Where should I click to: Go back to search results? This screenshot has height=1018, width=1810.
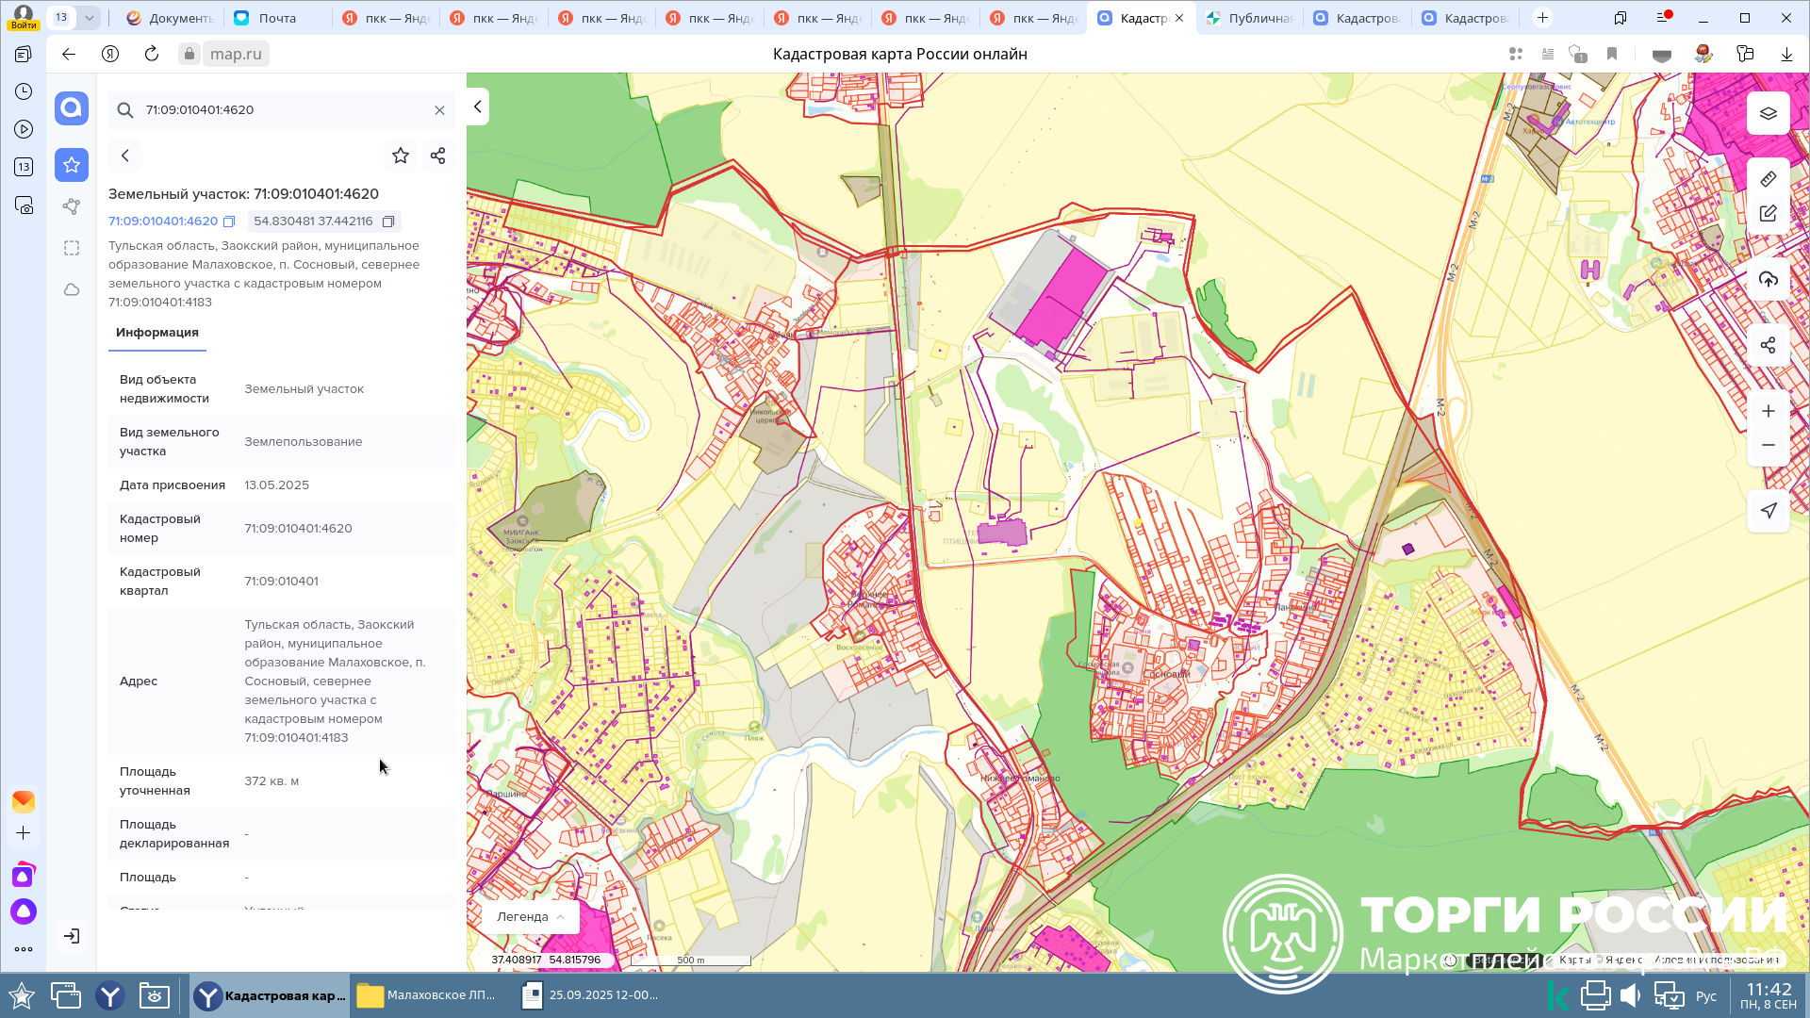(125, 156)
